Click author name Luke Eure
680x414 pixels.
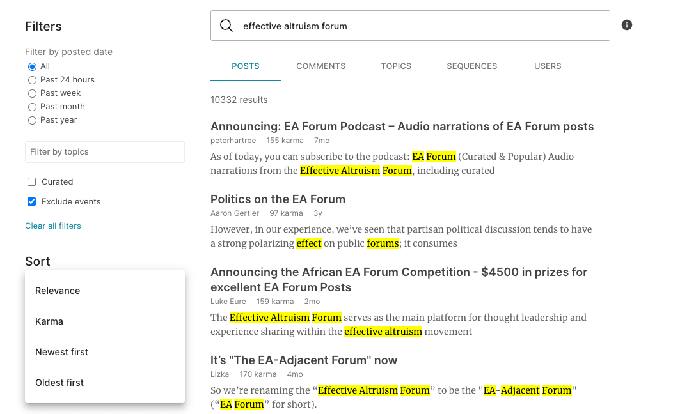(228, 302)
